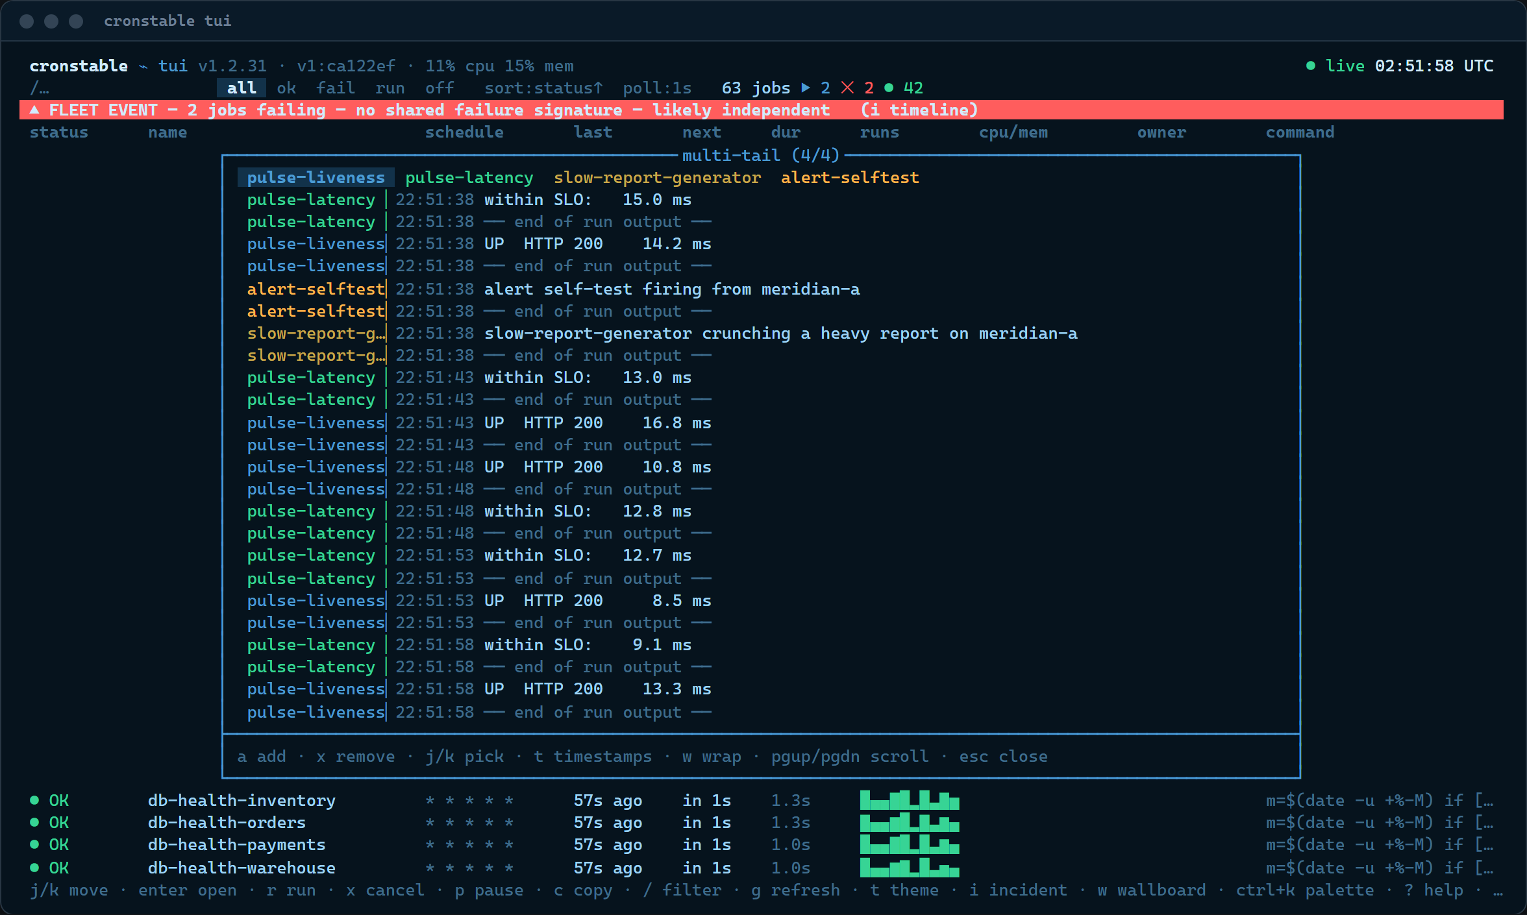Viewport: 1527px width, 915px height.
Task: Click 'j/k pick' hint in multi-tail footer
Action: 464,757
